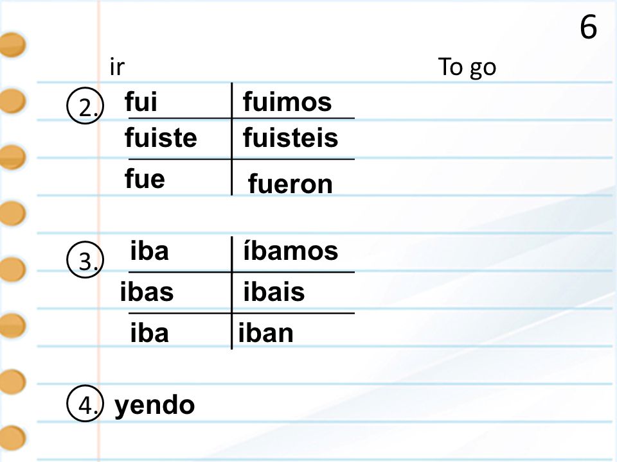
Task: Click the circled number 2 marker
Action: (x=85, y=106)
